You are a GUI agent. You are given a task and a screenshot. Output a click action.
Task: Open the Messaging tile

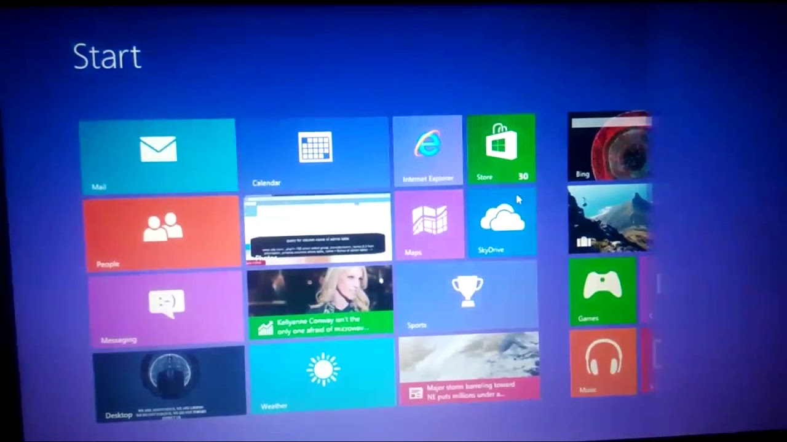[x=166, y=309]
